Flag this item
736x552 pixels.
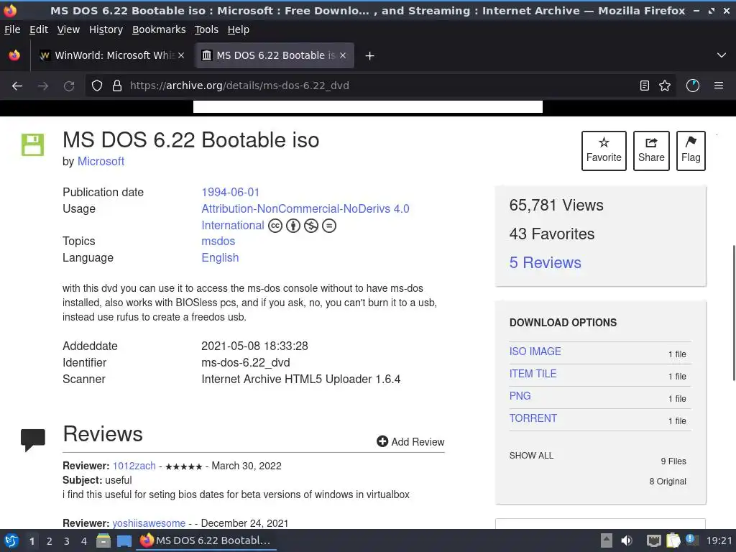coord(691,151)
